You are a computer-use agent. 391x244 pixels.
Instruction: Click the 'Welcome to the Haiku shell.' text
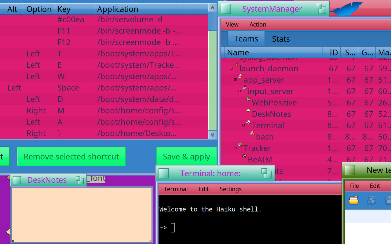pos(210,209)
